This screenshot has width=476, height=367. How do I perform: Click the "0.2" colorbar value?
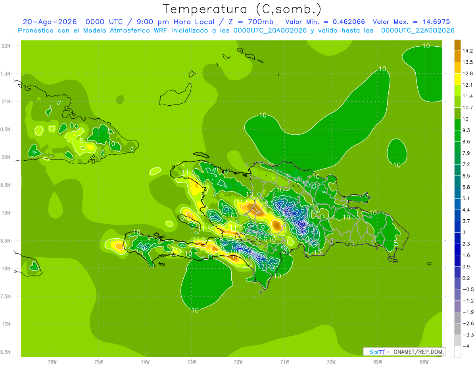(466, 278)
